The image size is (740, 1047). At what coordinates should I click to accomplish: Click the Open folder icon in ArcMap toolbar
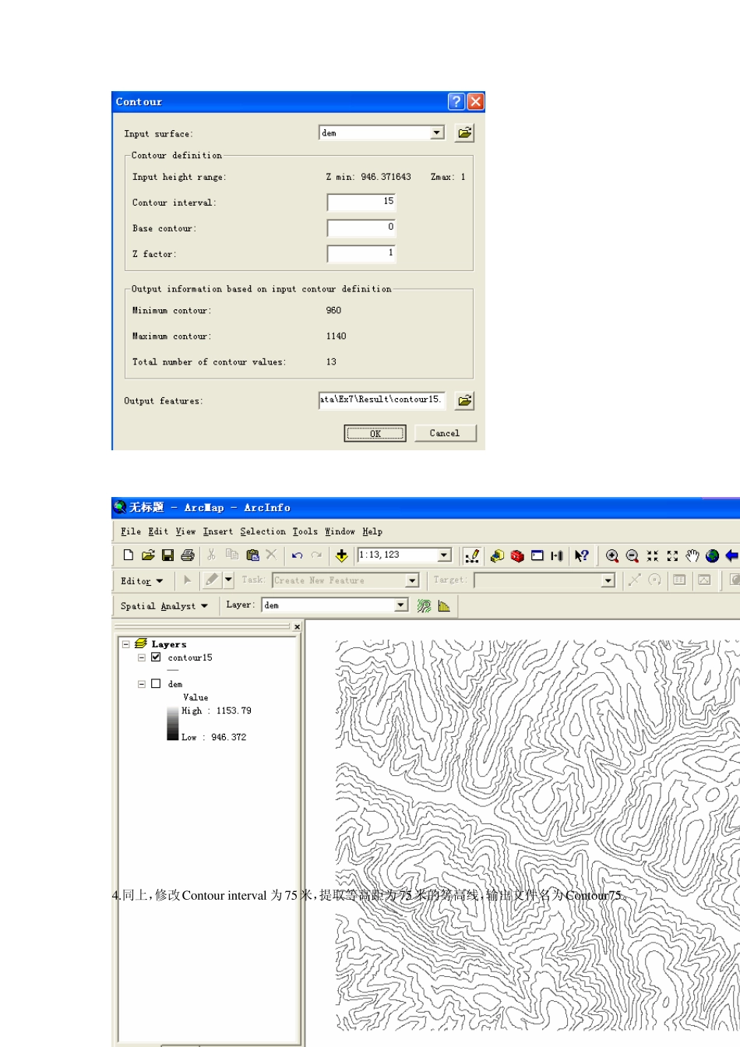(148, 555)
